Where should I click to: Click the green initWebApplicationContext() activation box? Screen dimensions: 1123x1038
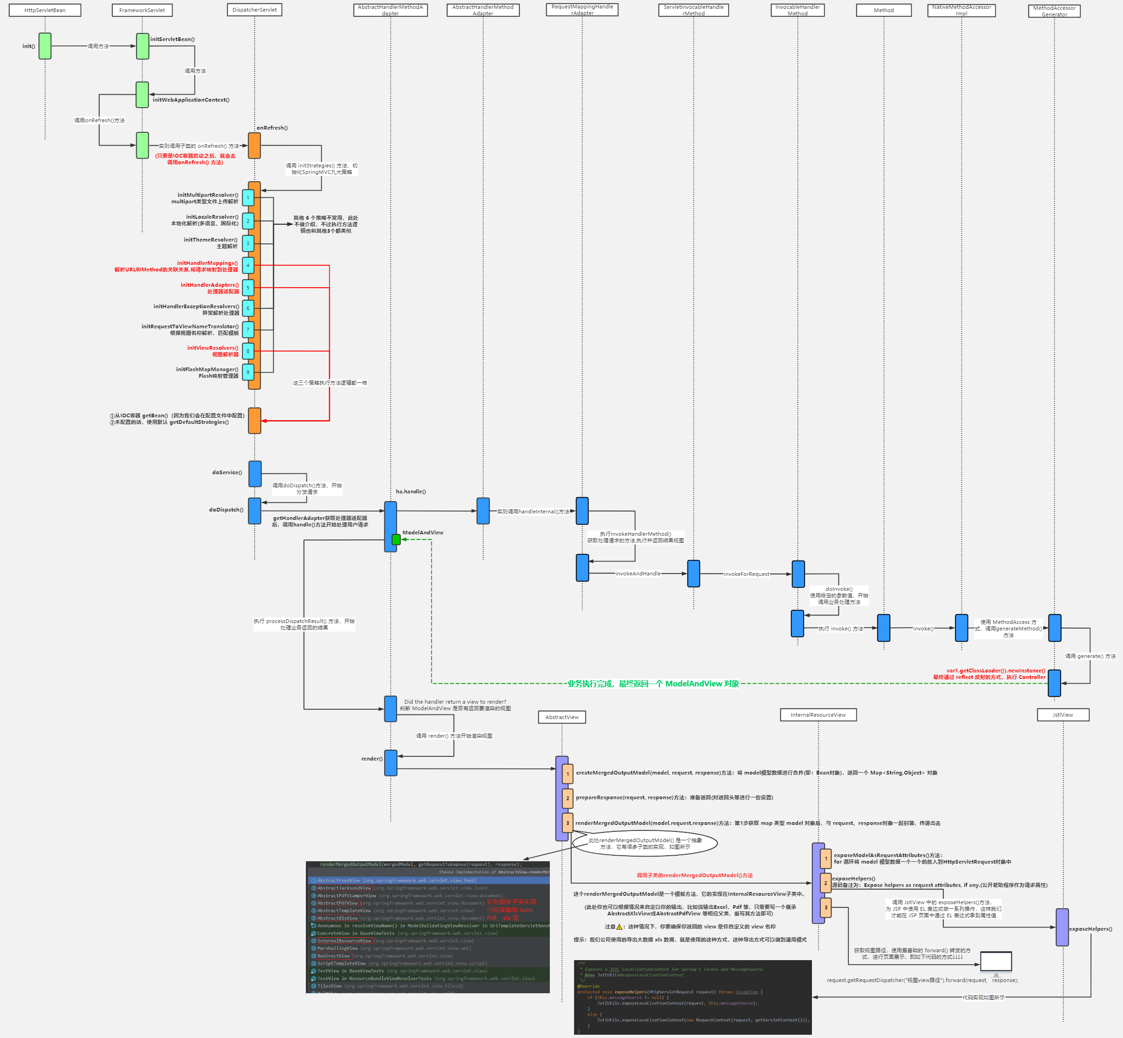click(142, 95)
